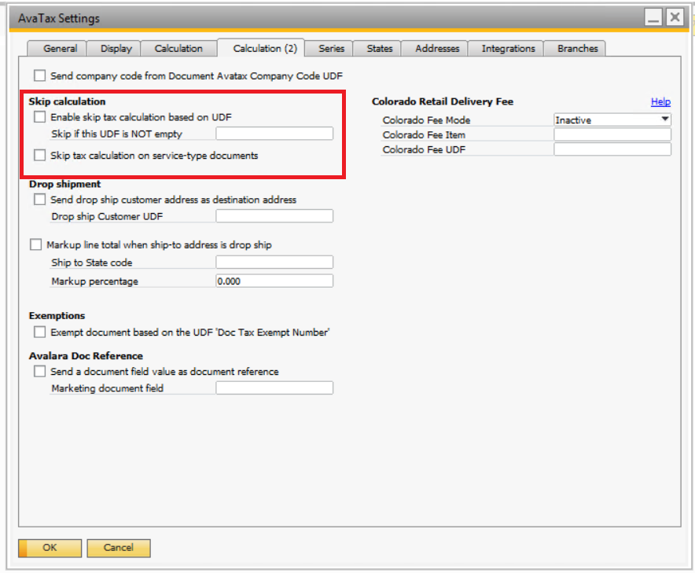Switch to the Addresses tab
Viewport: 695px width, 573px height.
(435, 48)
